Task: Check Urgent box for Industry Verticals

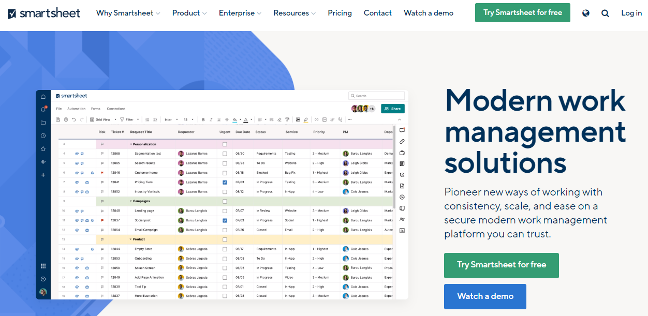Action: tap(225, 192)
